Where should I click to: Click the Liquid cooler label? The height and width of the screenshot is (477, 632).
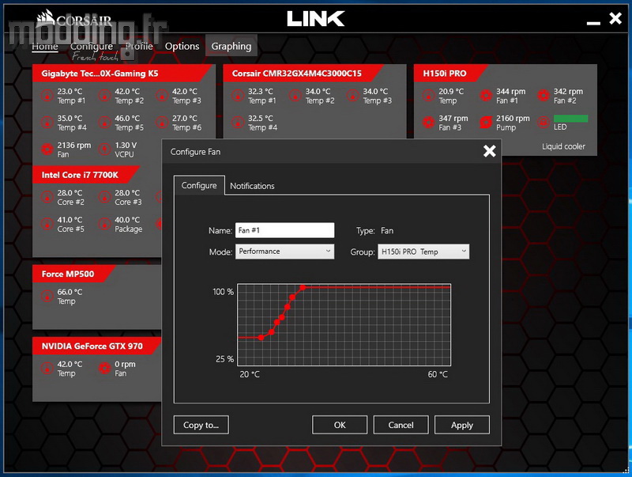tap(563, 146)
